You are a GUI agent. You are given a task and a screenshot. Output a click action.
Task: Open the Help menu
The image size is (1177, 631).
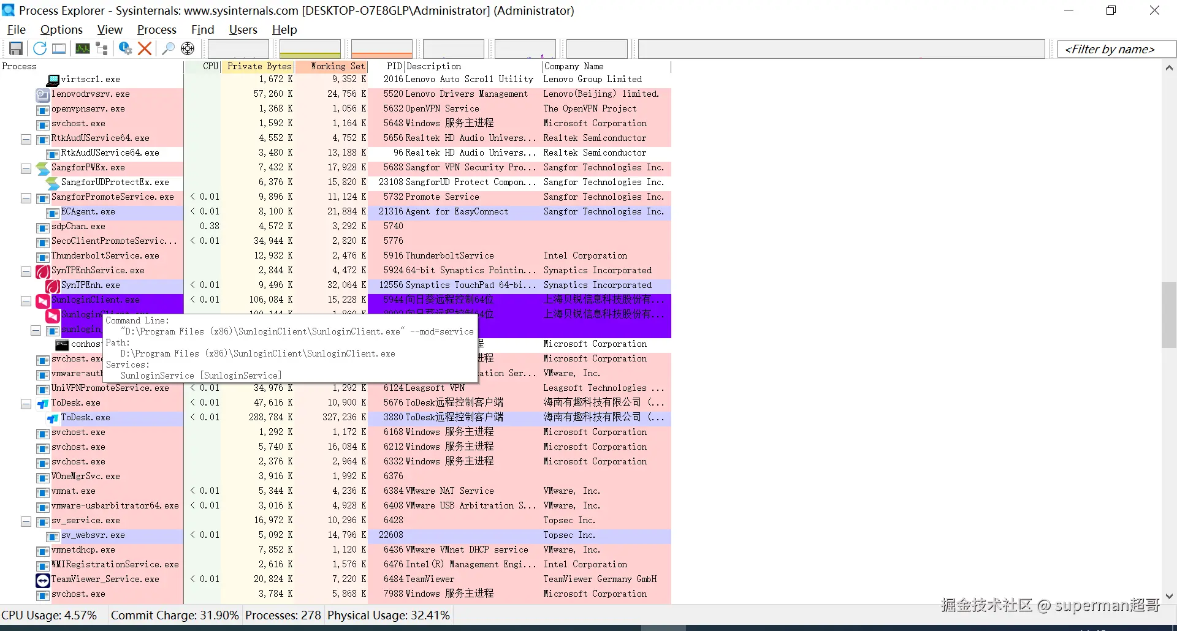284,29
